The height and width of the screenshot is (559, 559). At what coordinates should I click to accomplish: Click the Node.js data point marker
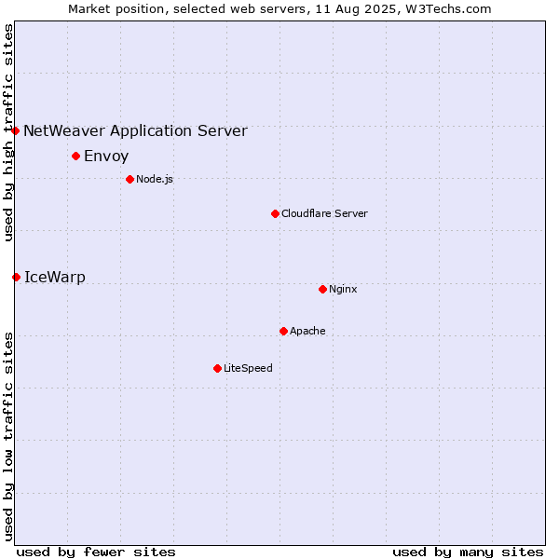130,179
